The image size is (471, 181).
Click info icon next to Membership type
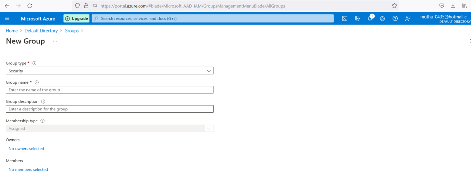click(42, 121)
